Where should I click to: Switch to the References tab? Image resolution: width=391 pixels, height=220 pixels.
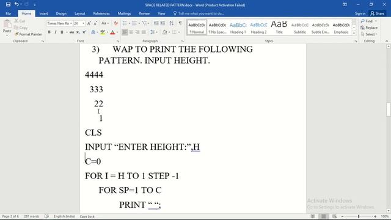pyautogui.click(x=101, y=13)
